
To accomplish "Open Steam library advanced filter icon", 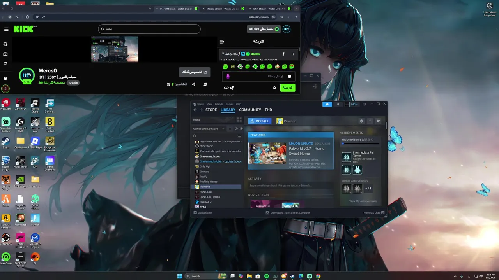I will coord(239,136).
